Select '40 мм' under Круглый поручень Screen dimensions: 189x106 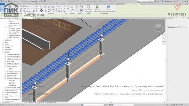11,70
